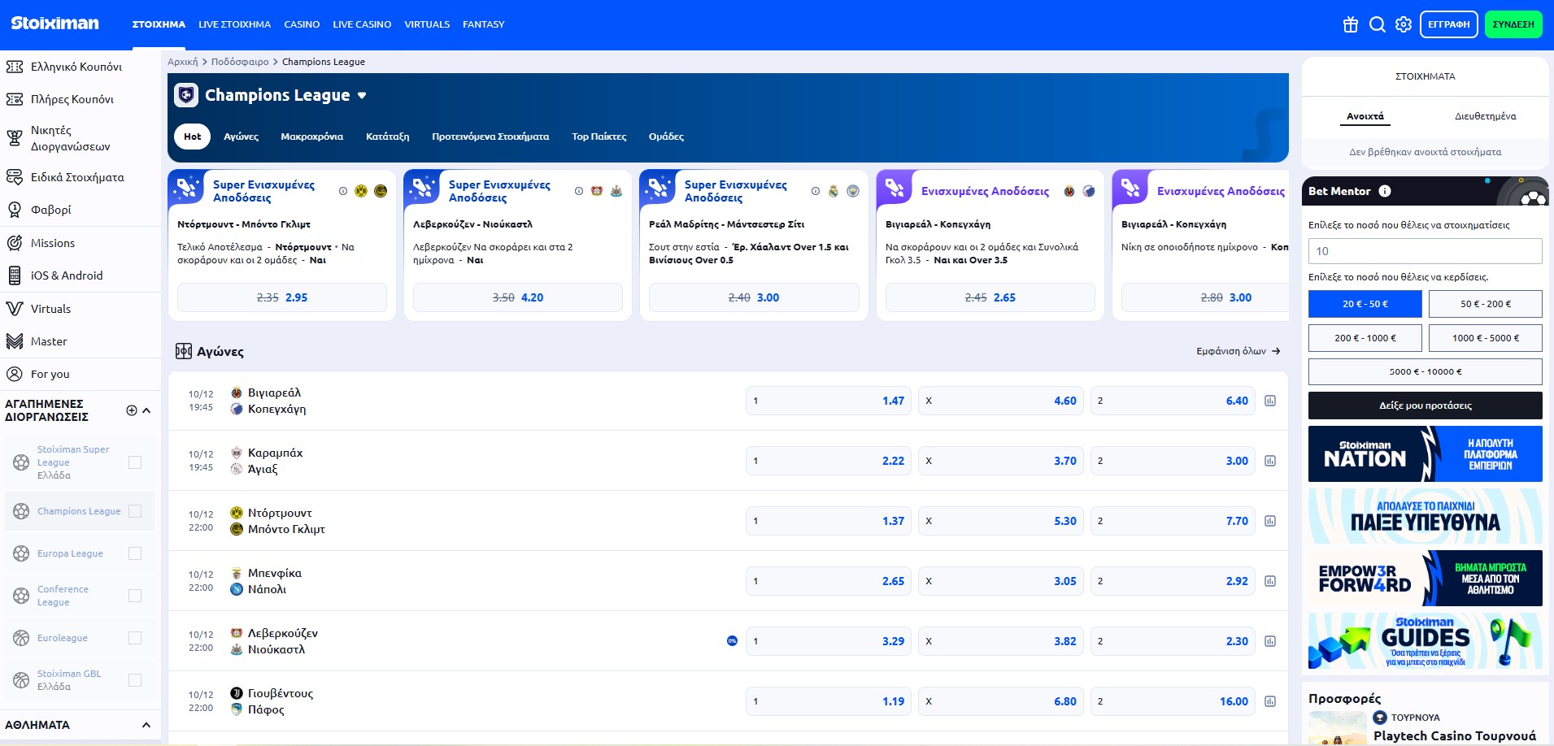The width and height of the screenshot is (1554, 746).
Task: Tick the Europa League favorite checkbox
Action: pyautogui.click(x=135, y=553)
